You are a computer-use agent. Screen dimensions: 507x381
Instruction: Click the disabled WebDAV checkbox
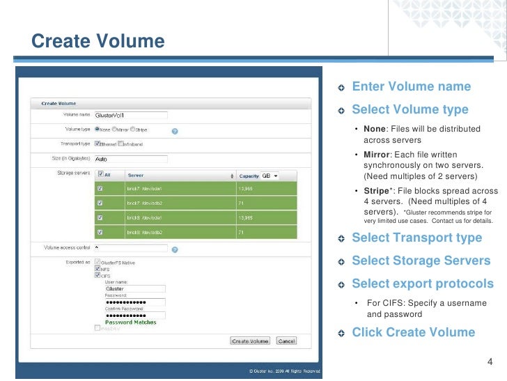coord(97,327)
